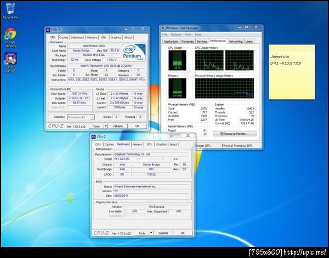Click the yellow sticky note
The width and height of the screenshot is (329, 258).
292,72
